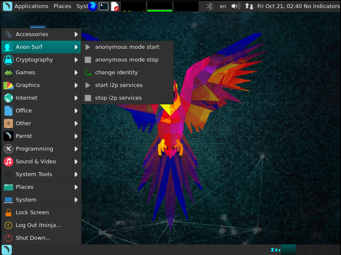Expand the Internet submenu arrow
The width and height of the screenshot is (341, 255).
click(x=76, y=98)
